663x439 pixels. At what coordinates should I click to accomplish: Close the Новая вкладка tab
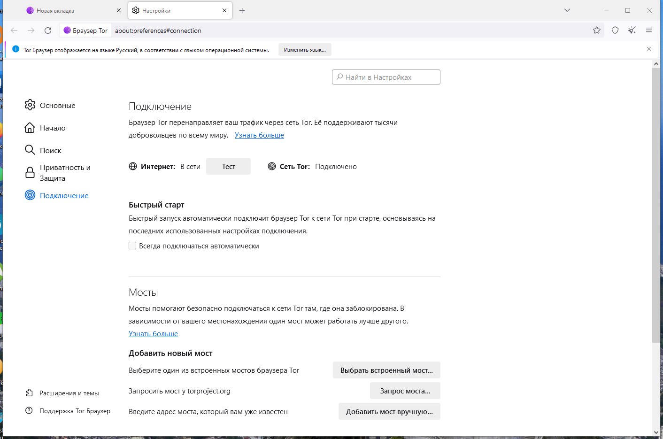(119, 10)
